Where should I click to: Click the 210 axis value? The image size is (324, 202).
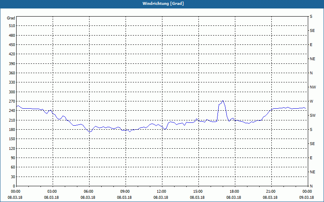point(12,120)
